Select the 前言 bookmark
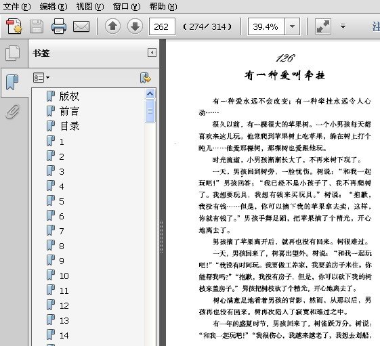The width and height of the screenshot is (380, 346). (70, 111)
